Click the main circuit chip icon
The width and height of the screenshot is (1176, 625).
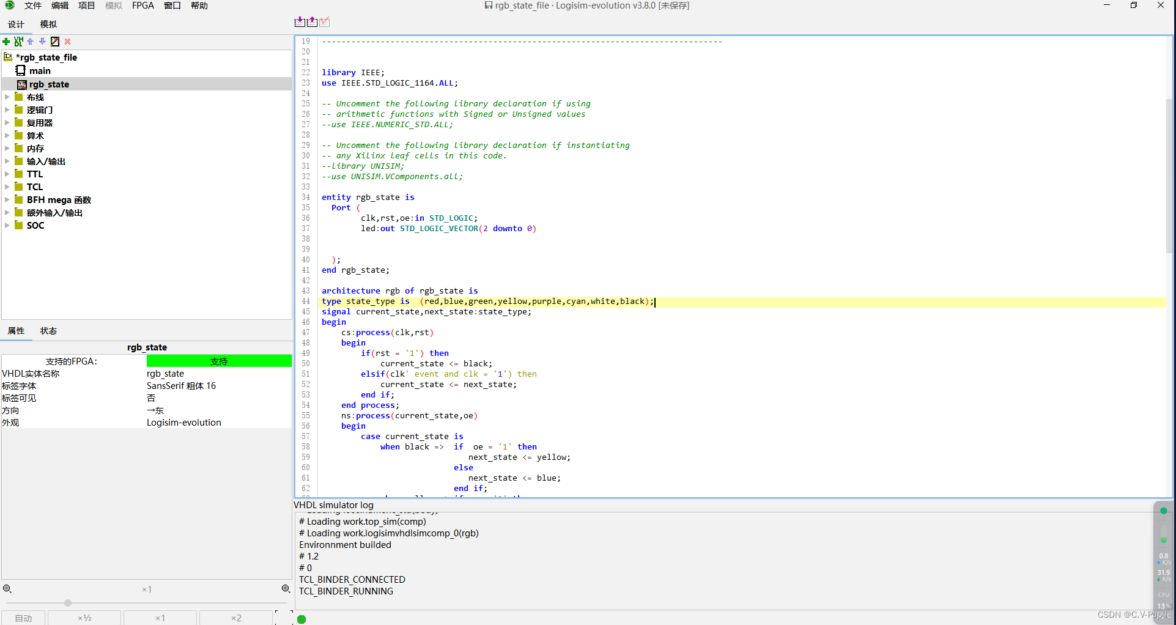(21, 70)
